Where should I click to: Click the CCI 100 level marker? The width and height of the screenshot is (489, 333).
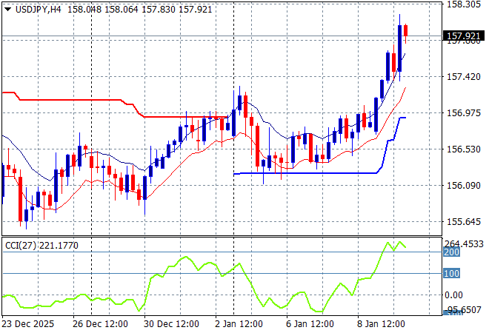pos(452,274)
